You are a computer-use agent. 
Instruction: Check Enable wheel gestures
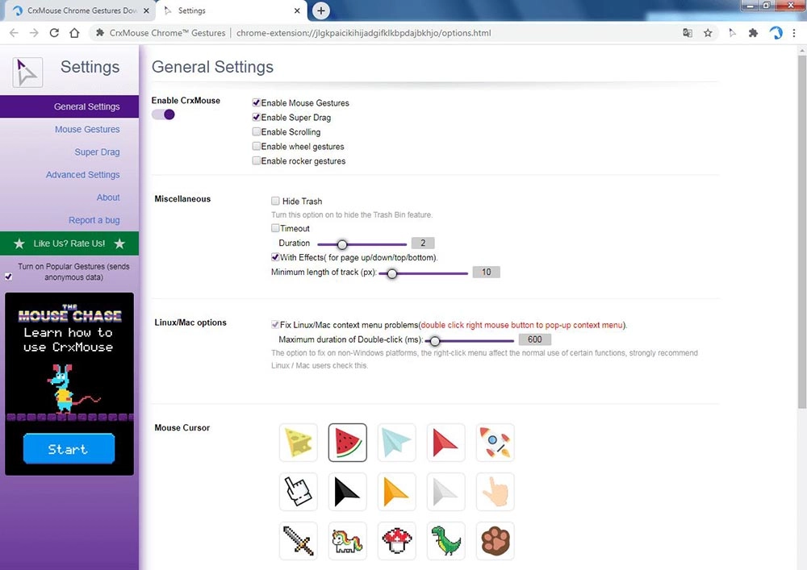coord(256,146)
